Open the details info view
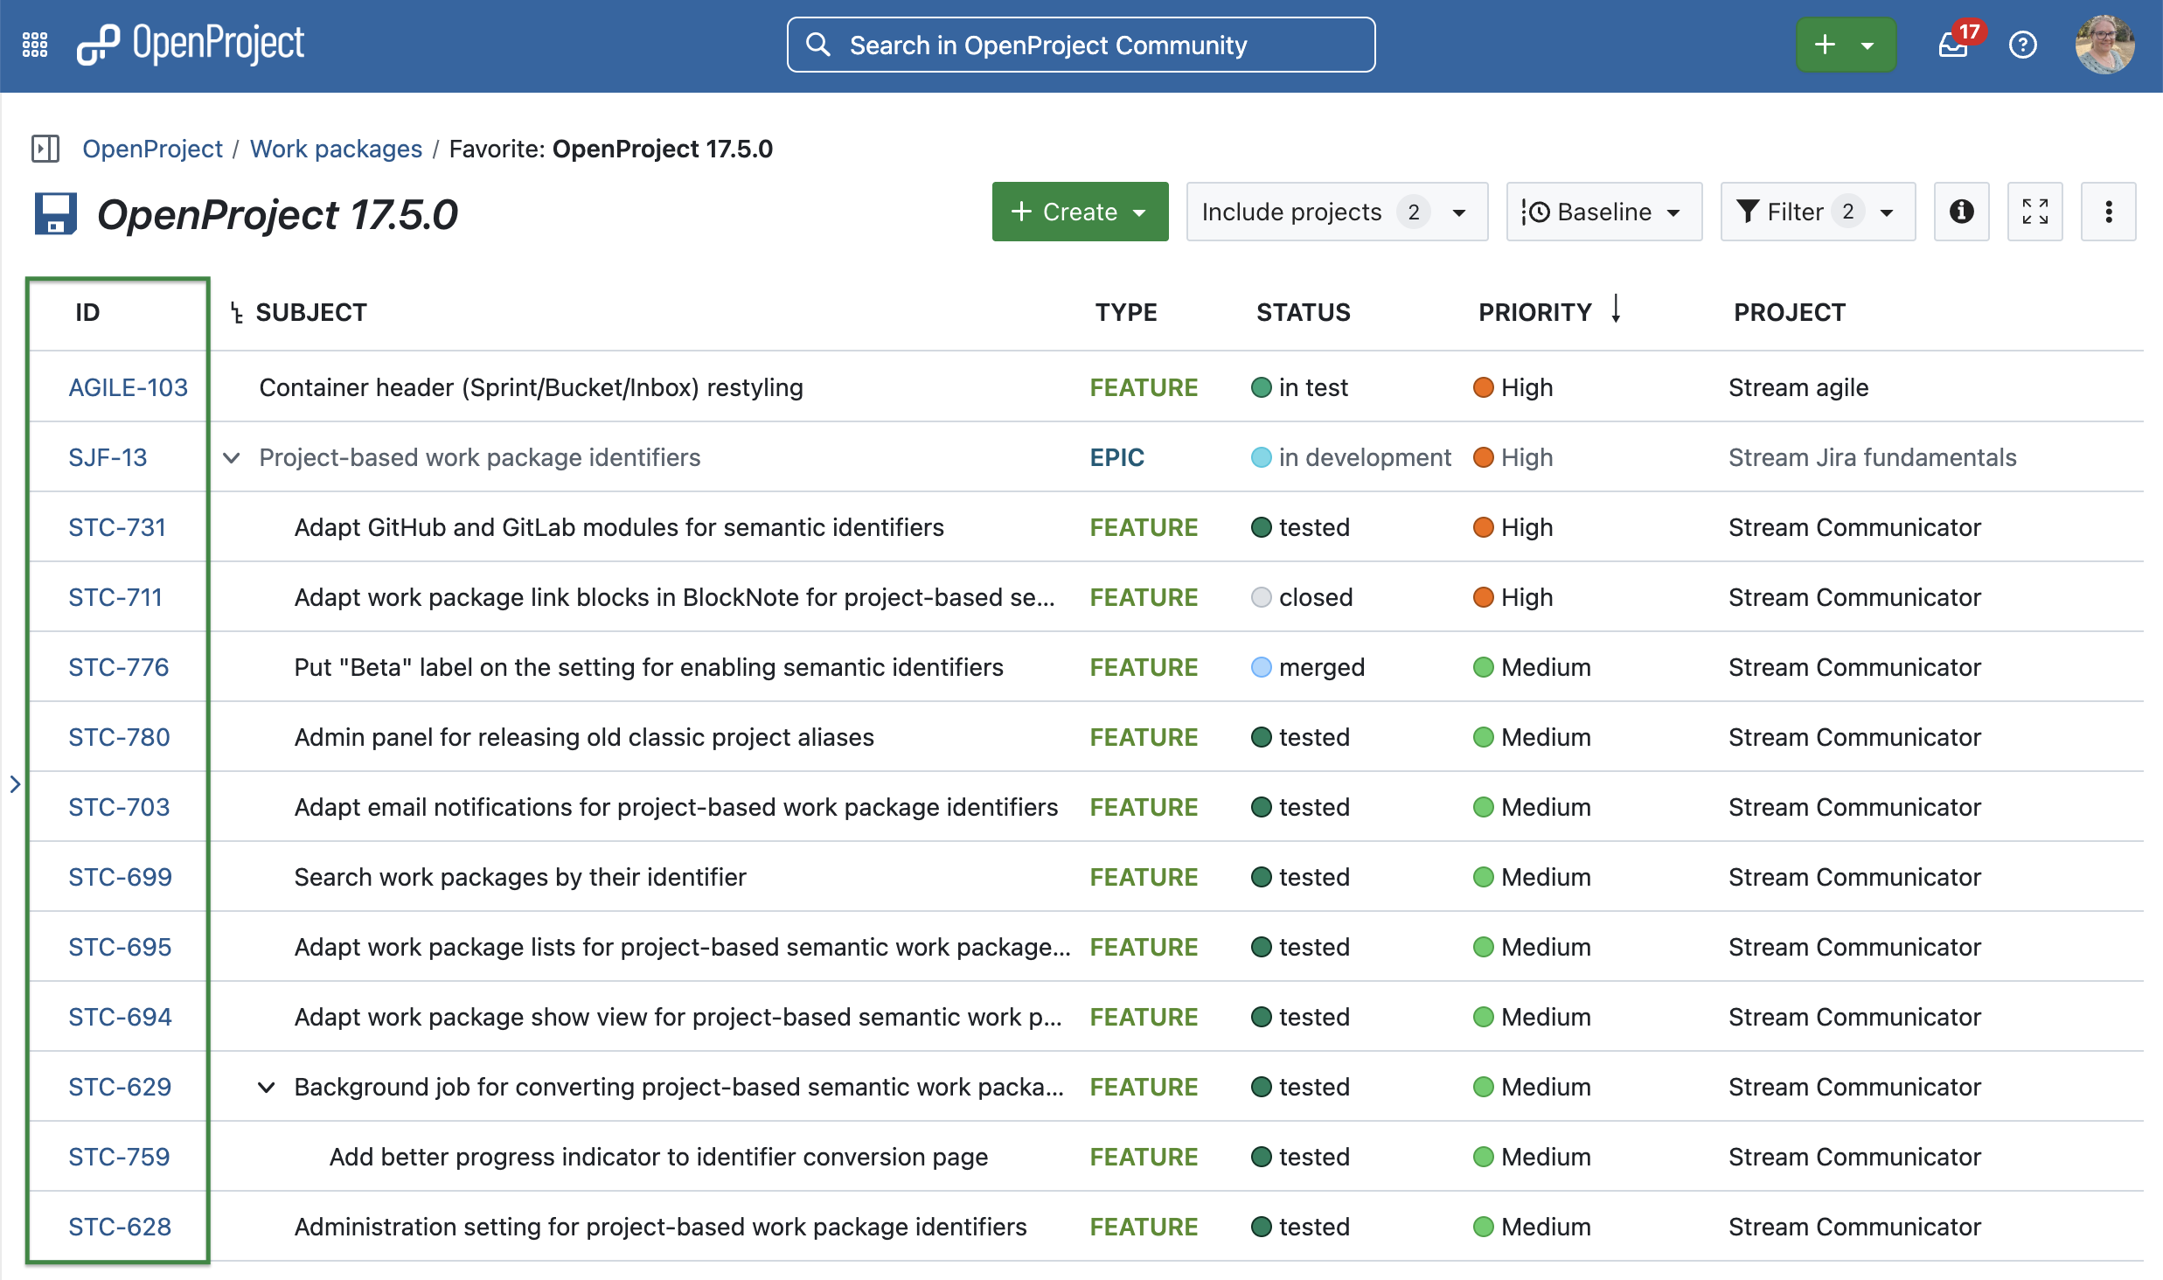Screen dimensions: 2163x1280 pos(1961,212)
